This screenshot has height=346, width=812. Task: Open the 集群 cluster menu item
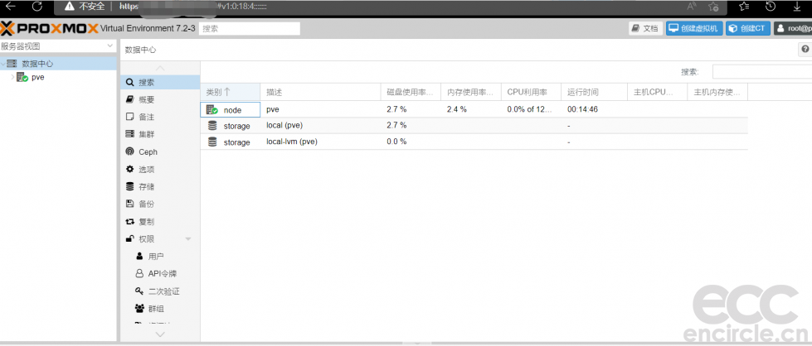coord(160,134)
